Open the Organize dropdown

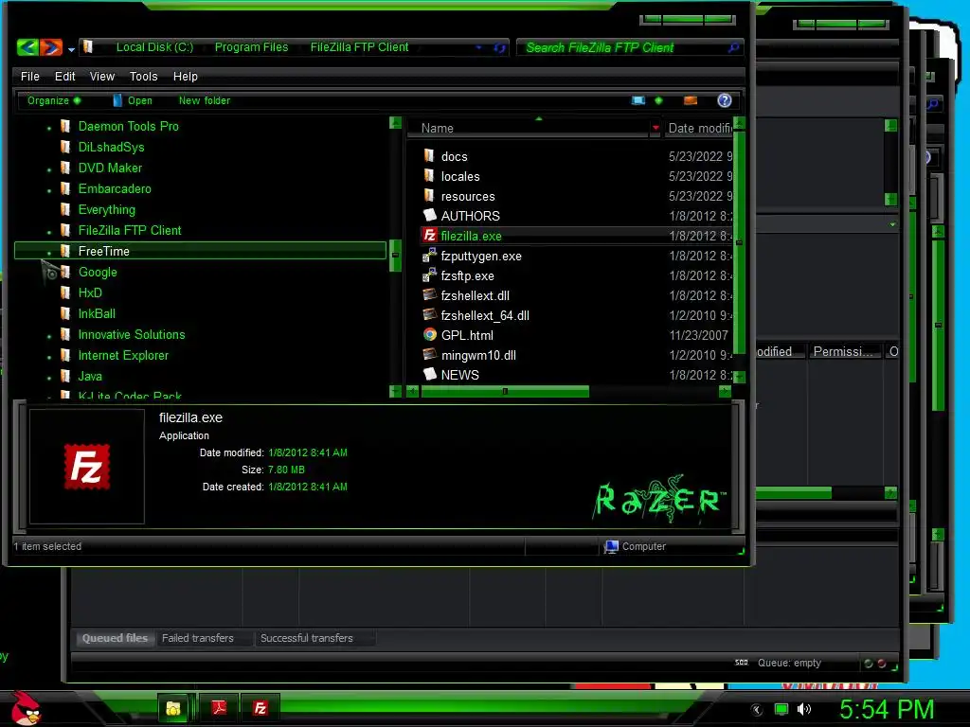coord(54,100)
